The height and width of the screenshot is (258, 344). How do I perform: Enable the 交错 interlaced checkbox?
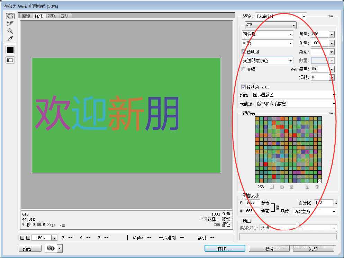[x=244, y=69]
